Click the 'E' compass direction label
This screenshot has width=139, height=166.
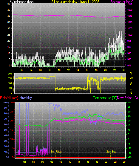click(x=131, y=88)
